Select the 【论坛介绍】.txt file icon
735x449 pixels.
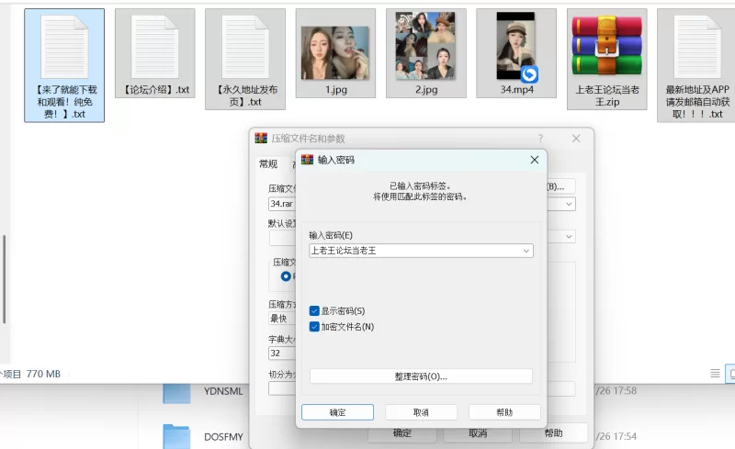[154, 46]
